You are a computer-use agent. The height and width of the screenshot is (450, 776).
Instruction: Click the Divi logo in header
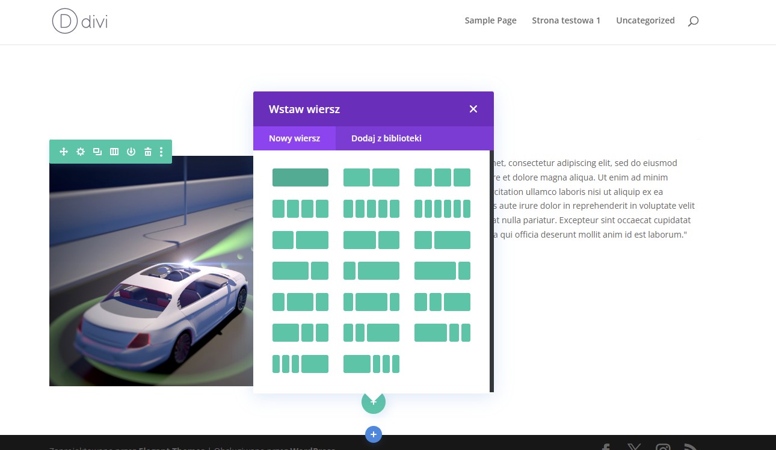80,21
